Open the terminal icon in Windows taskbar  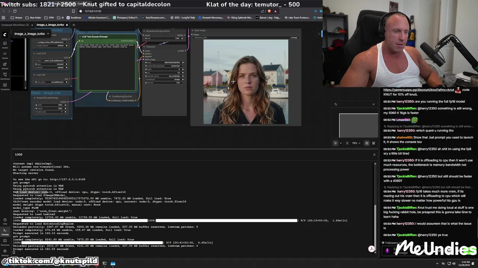pyautogui.click(x=104, y=264)
